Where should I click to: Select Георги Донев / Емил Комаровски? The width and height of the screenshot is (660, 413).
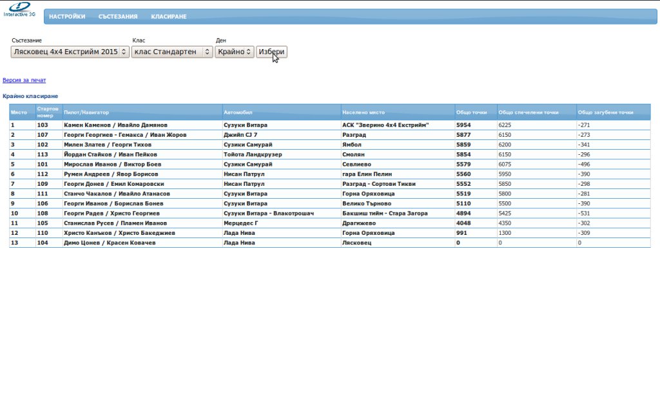pyautogui.click(x=113, y=184)
